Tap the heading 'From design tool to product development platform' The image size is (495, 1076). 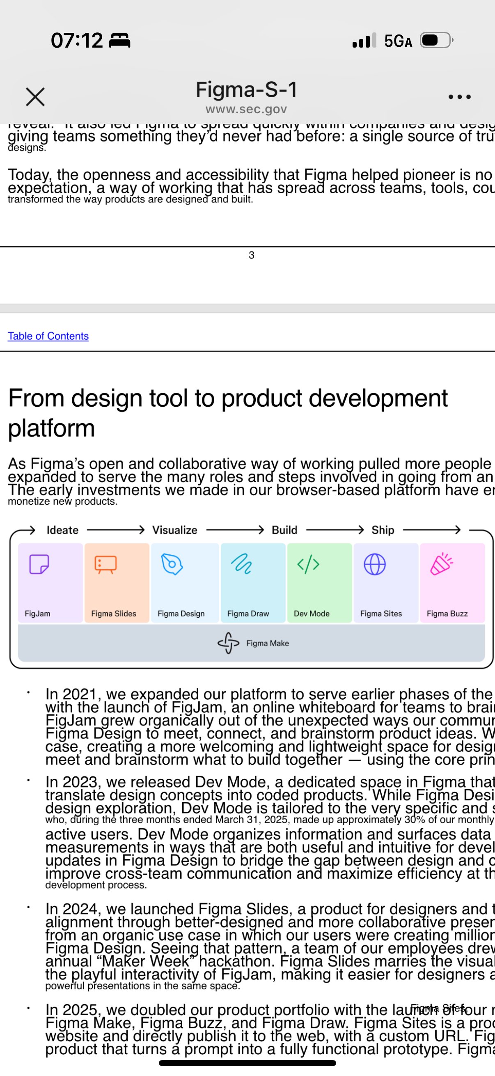(228, 413)
